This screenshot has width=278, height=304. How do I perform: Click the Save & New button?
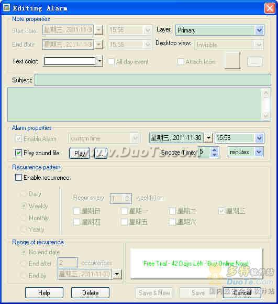pyautogui.click(x=154, y=293)
